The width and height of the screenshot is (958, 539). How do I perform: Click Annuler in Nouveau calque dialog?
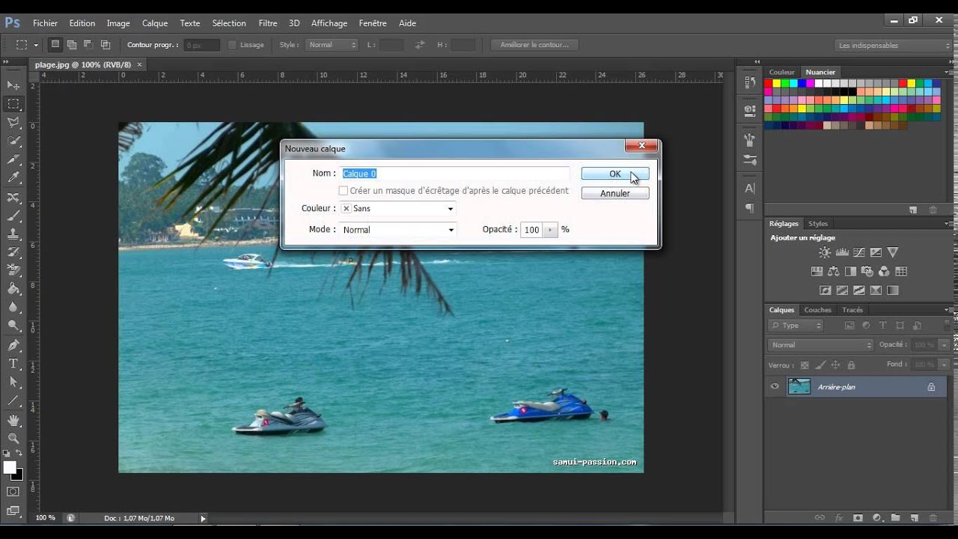click(x=615, y=193)
